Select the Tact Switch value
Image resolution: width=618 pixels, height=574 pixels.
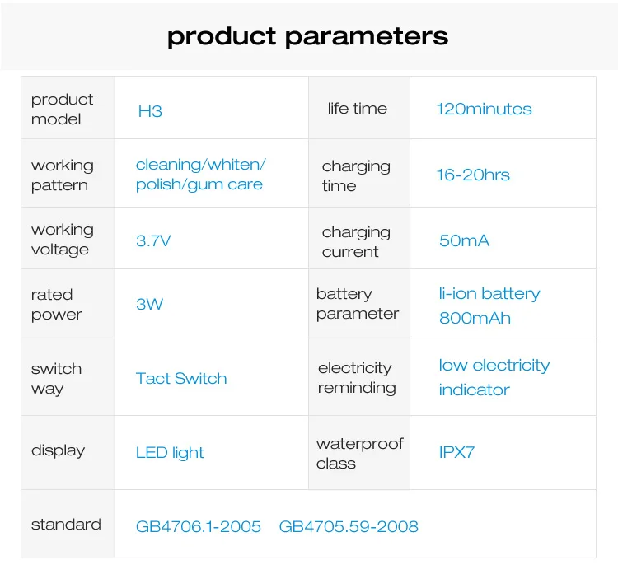pyautogui.click(x=181, y=379)
